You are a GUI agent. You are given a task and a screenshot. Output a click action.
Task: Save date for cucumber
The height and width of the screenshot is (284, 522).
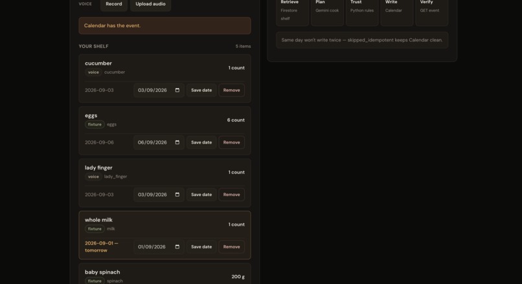201,90
